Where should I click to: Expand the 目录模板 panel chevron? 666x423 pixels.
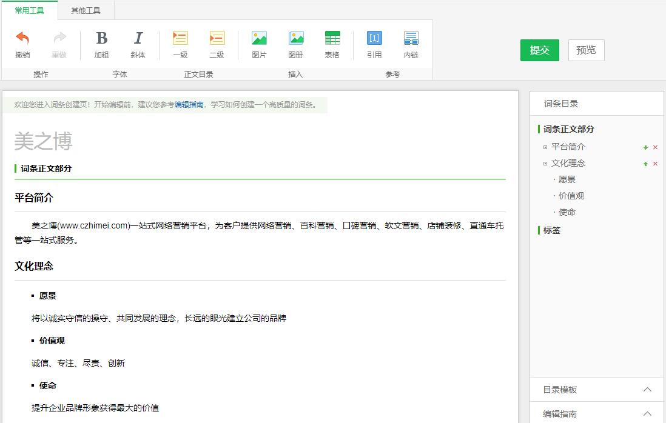tap(647, 390)
